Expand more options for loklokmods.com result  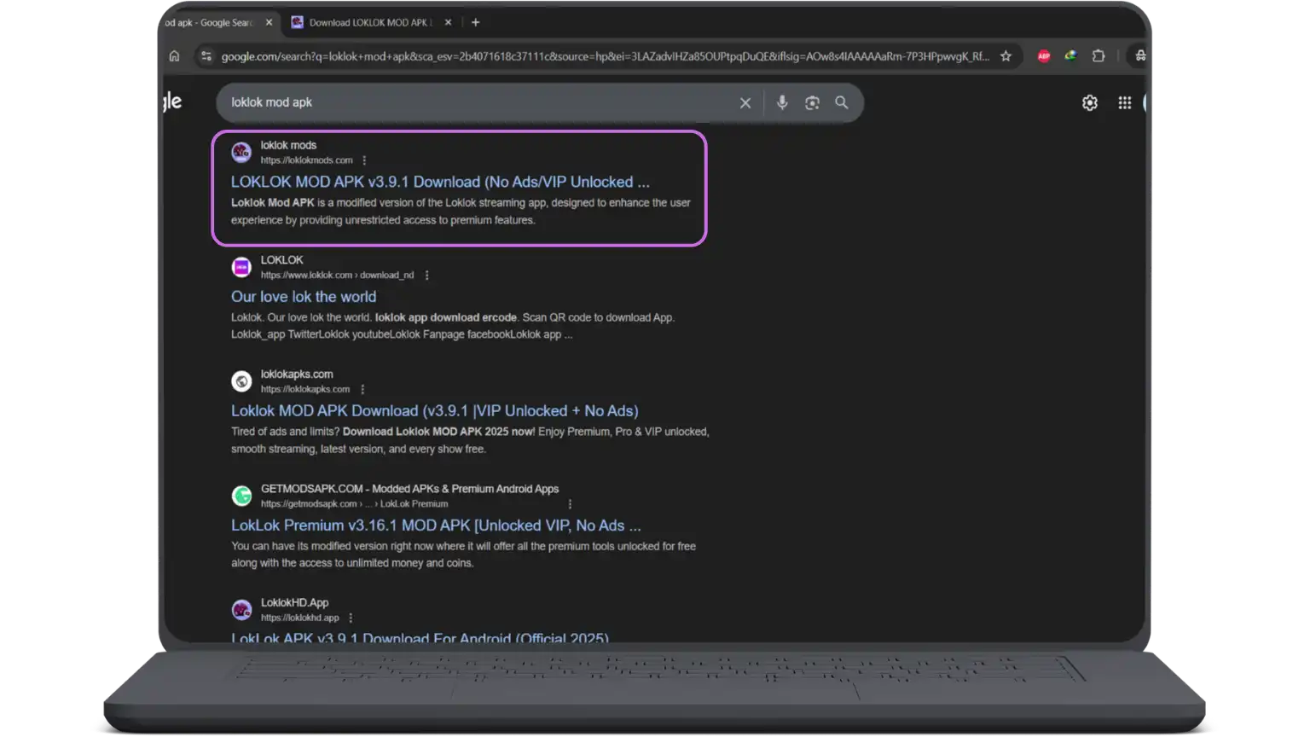click(x=364, y=160)
